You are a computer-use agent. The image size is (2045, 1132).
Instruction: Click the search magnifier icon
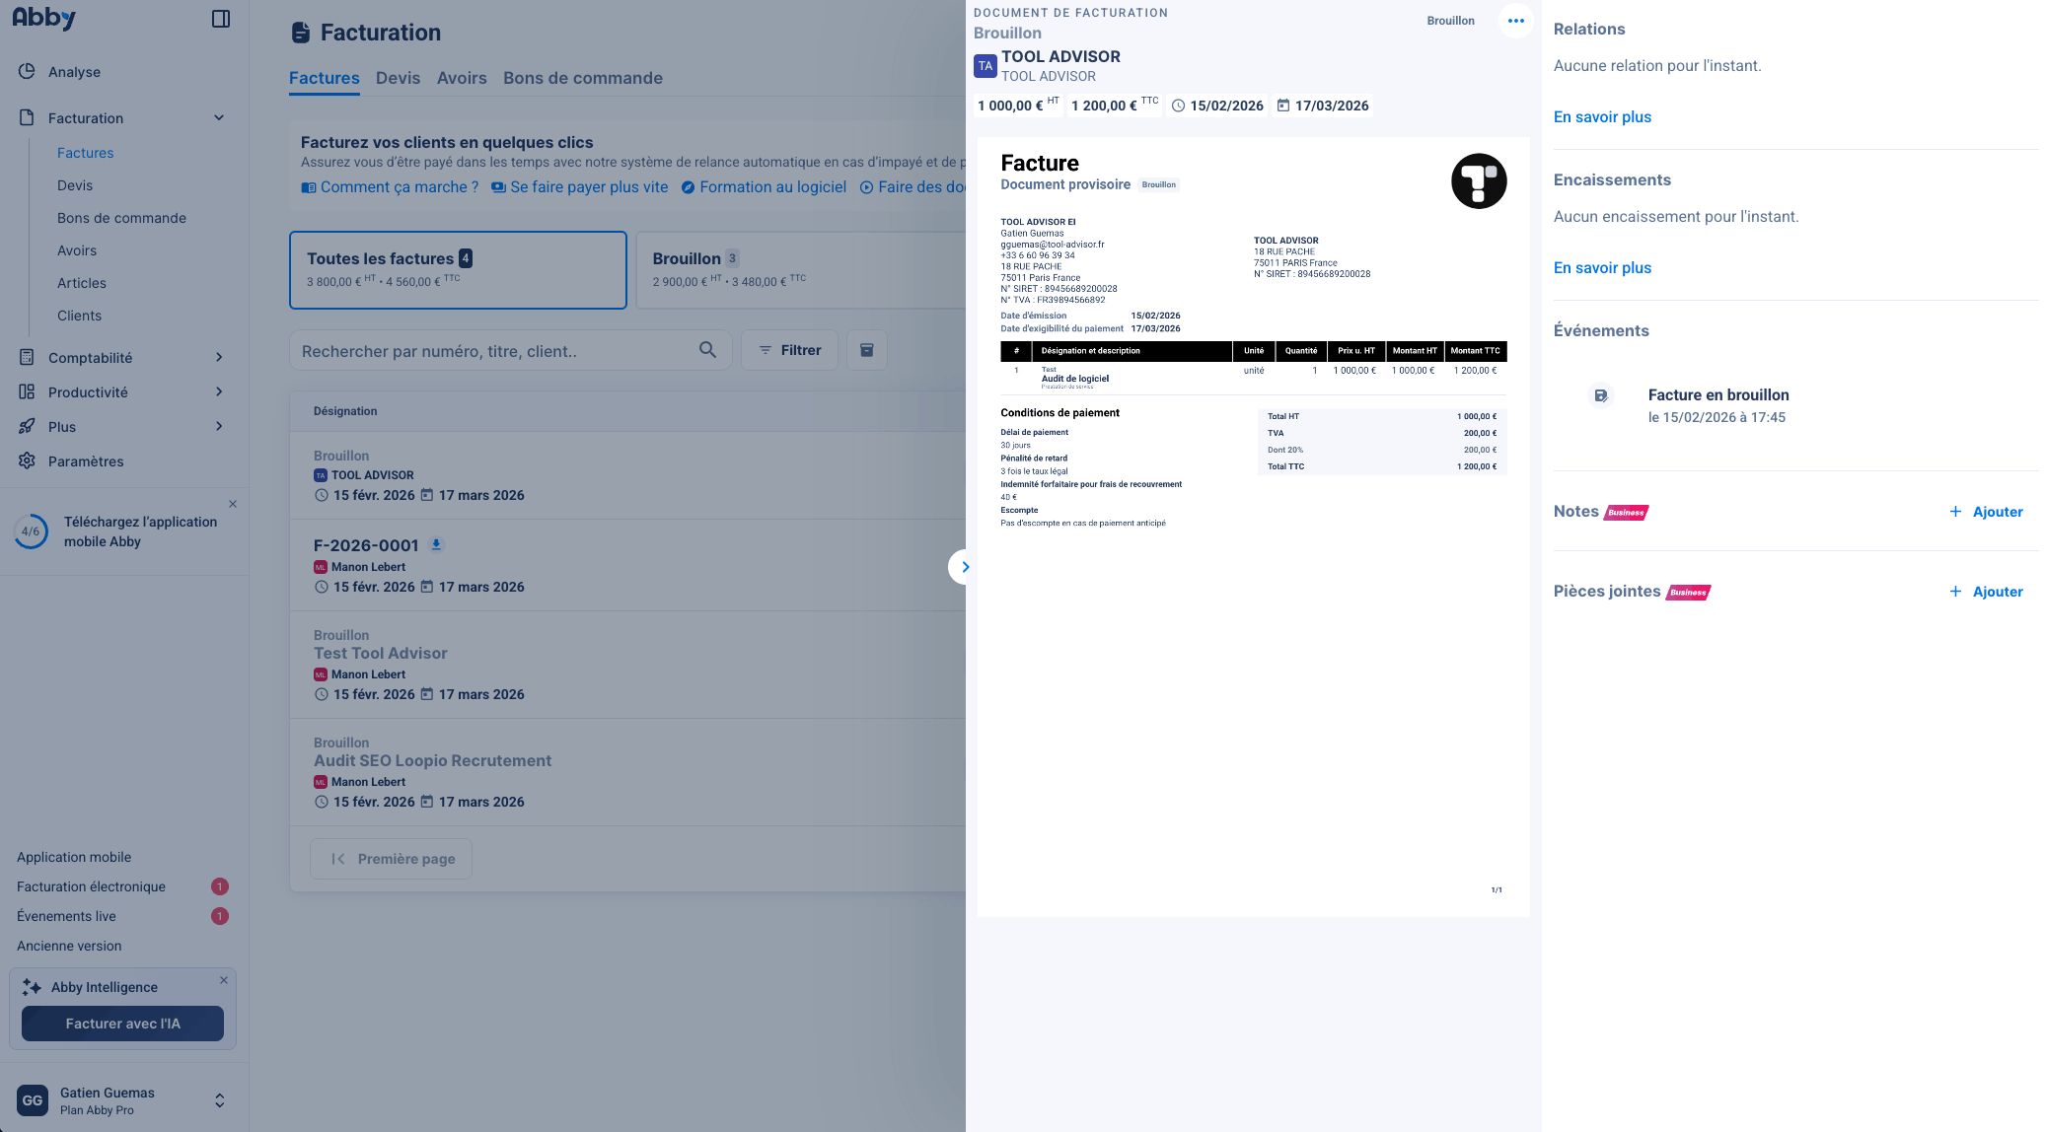[x=707, y=350]
